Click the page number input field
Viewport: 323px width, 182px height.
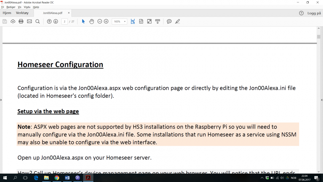click(x=65, y=21)
